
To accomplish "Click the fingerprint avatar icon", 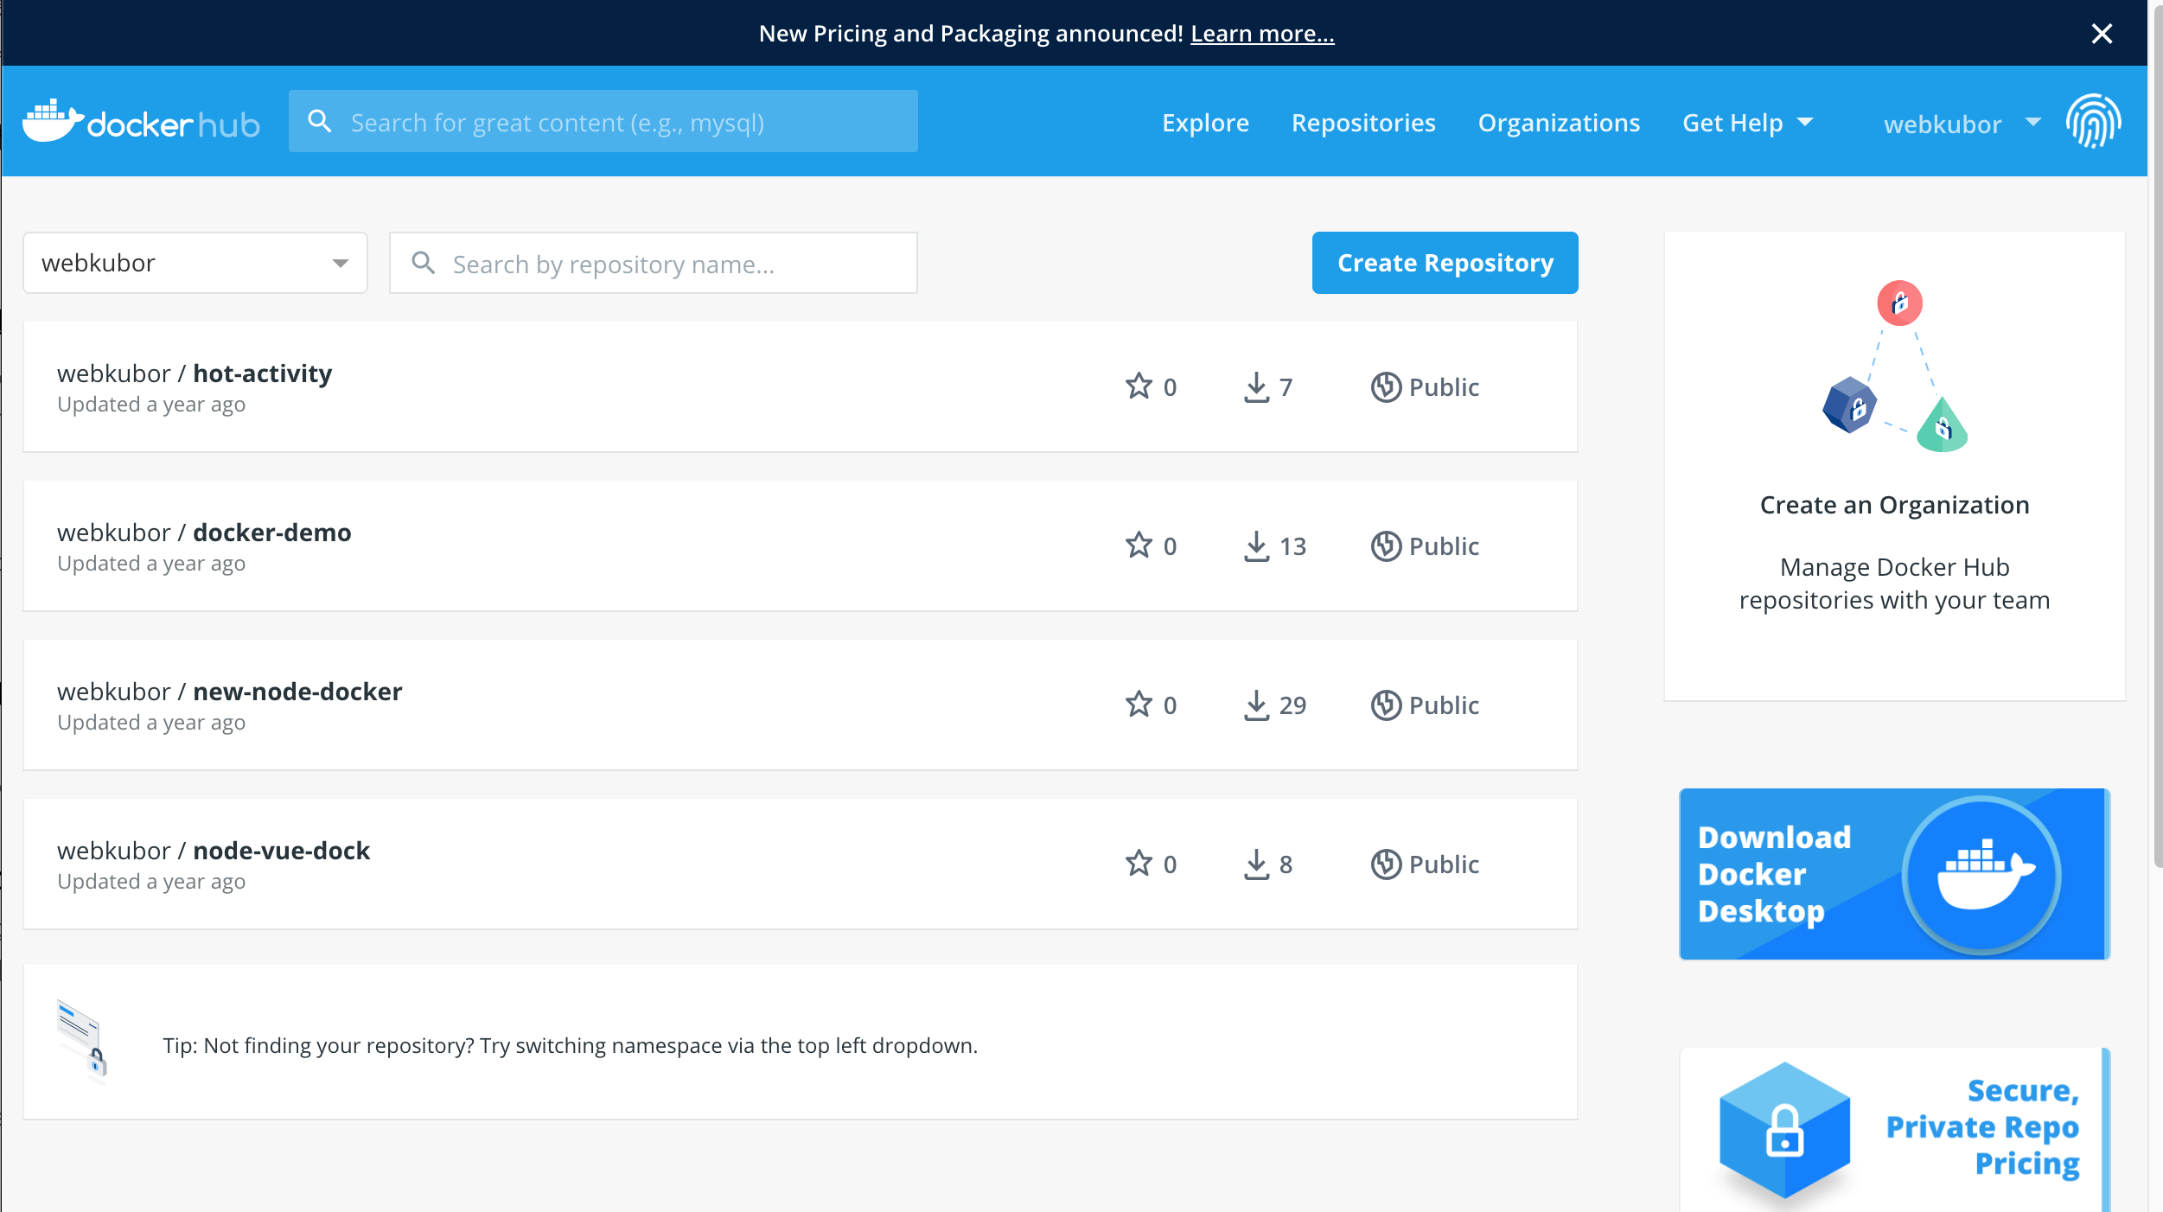I will pyautogui.click(x=2093, y=121).
